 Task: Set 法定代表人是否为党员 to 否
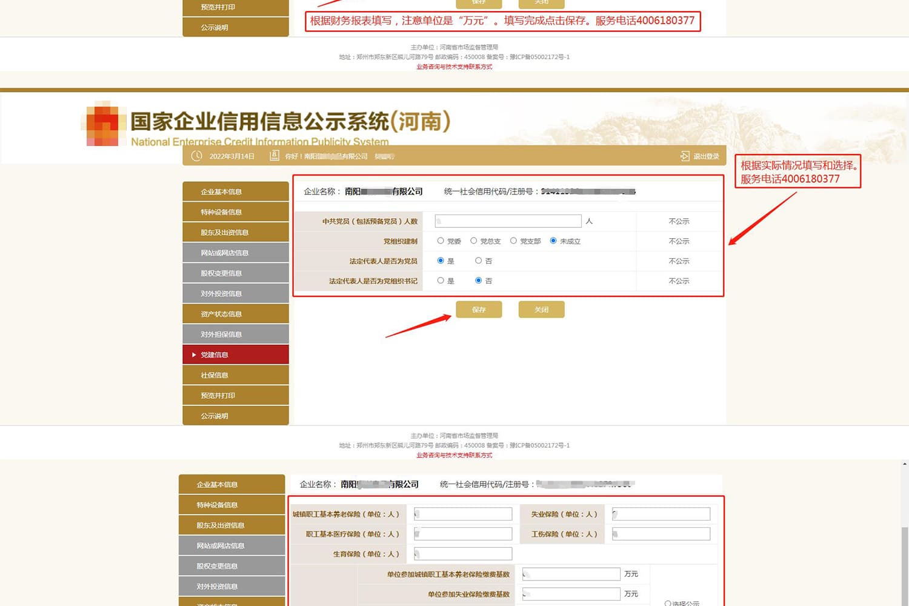pos(479,261)
